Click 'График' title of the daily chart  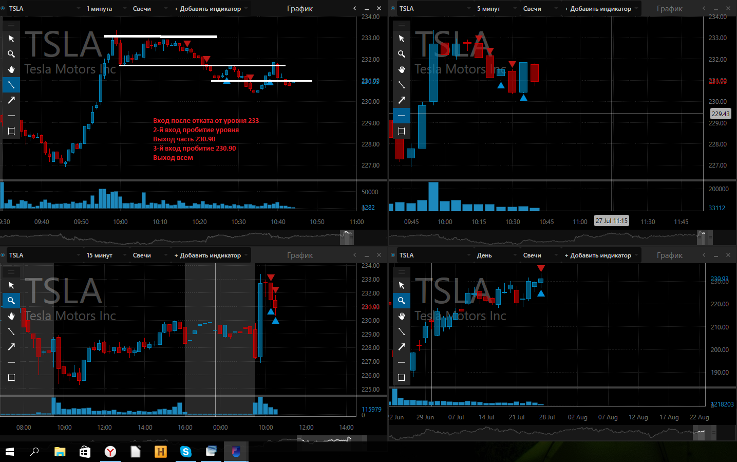tap(670, 255)
